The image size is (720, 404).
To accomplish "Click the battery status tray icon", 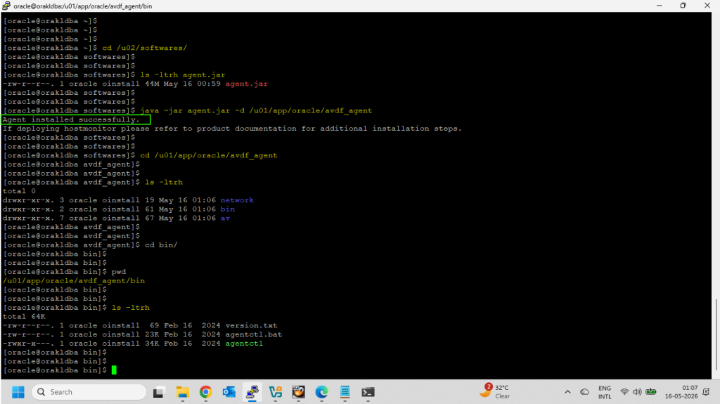I will pyautogui.click(x=650, y=392).
